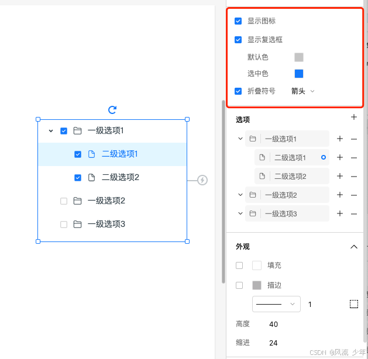This screenshot has width=368, height=359.
Task: Click folder icon of 一级选项3 in canvas
Action: coord(77,225)
